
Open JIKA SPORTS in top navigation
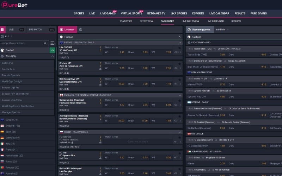click(179, 13)
